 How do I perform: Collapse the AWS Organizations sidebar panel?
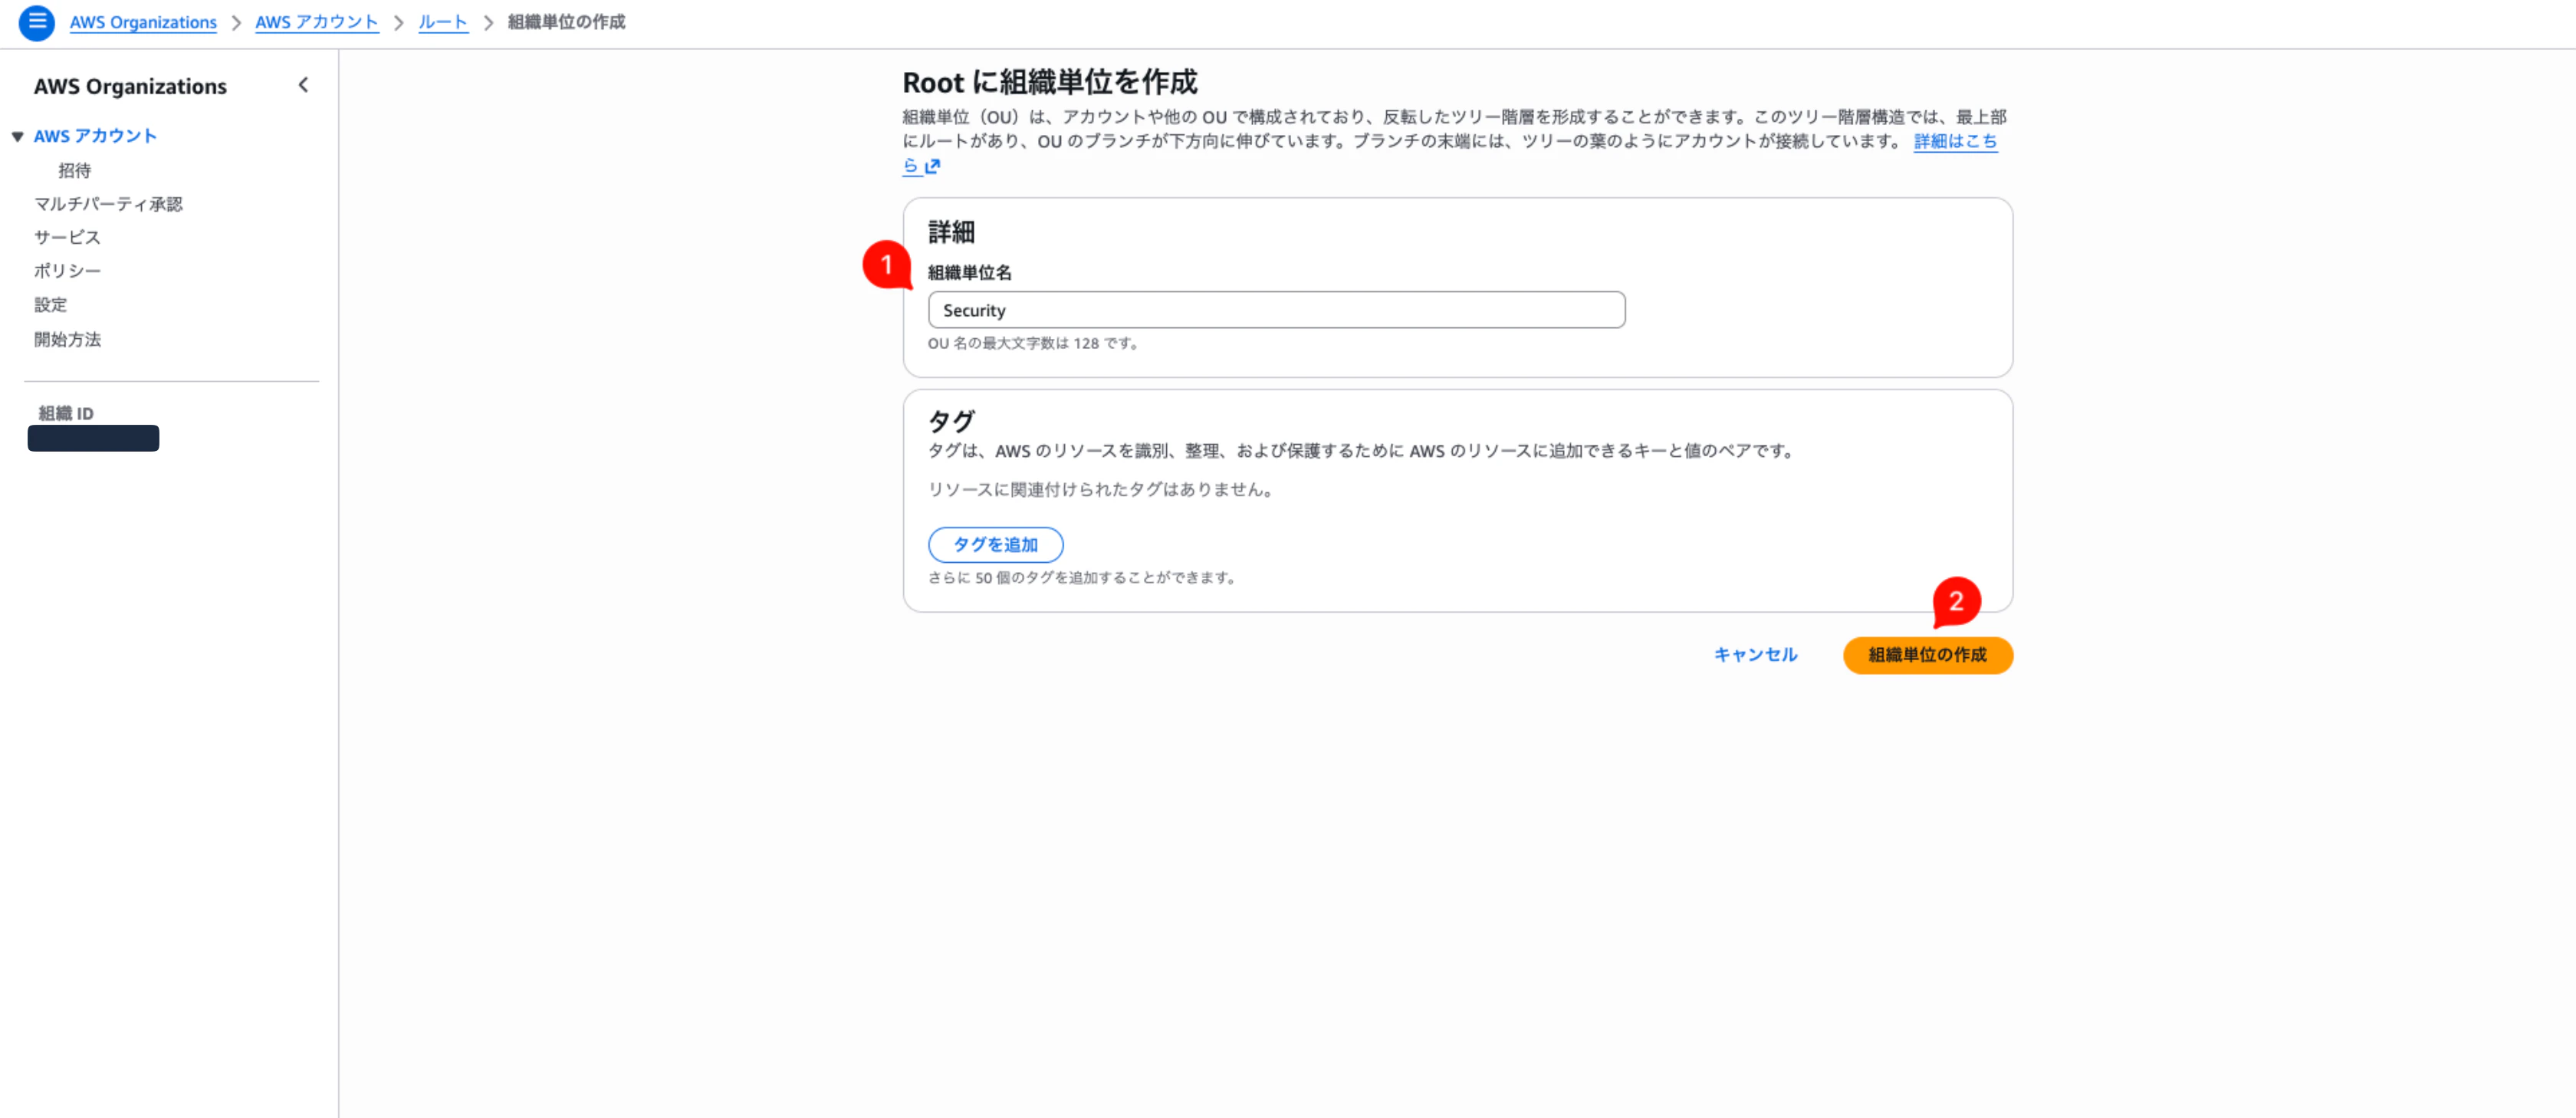[x=303, y=85]
